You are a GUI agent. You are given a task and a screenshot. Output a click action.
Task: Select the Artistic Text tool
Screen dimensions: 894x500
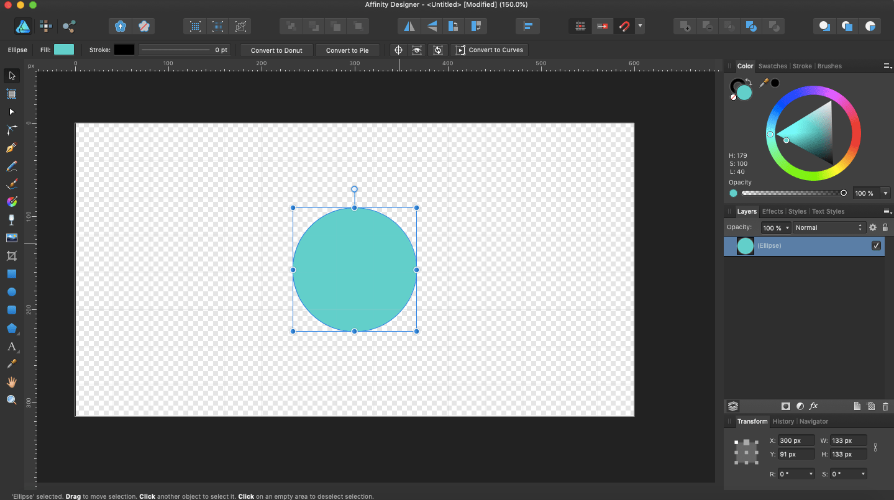click(11, 346)
